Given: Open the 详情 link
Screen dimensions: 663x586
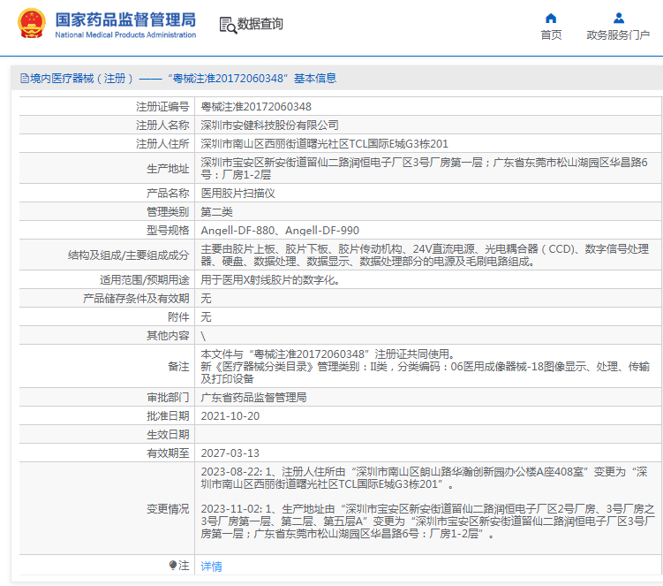Looking at the screenshot, I should point(211,567).
